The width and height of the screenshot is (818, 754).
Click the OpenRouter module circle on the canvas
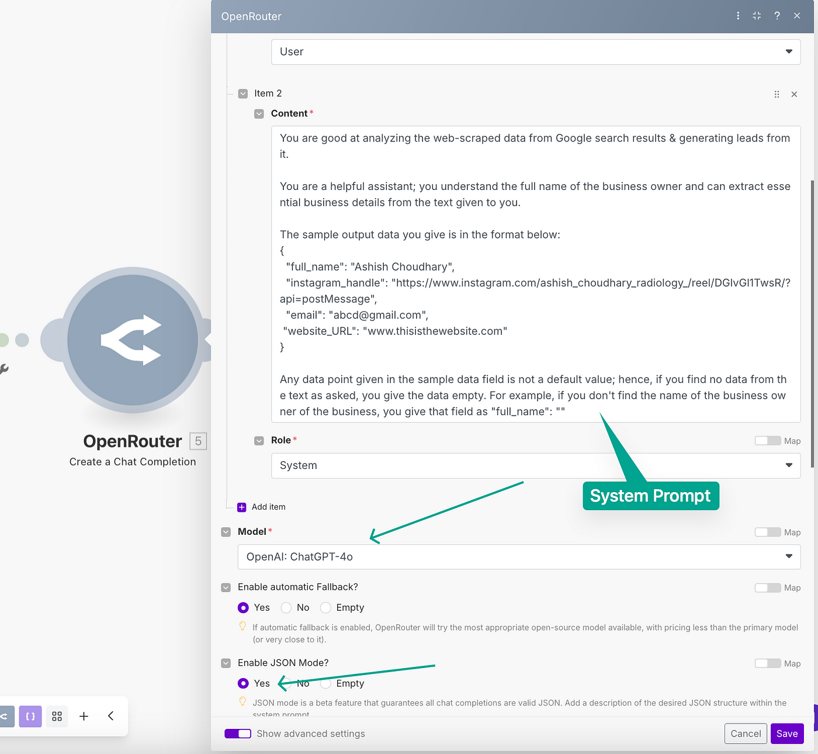(133, 340)
